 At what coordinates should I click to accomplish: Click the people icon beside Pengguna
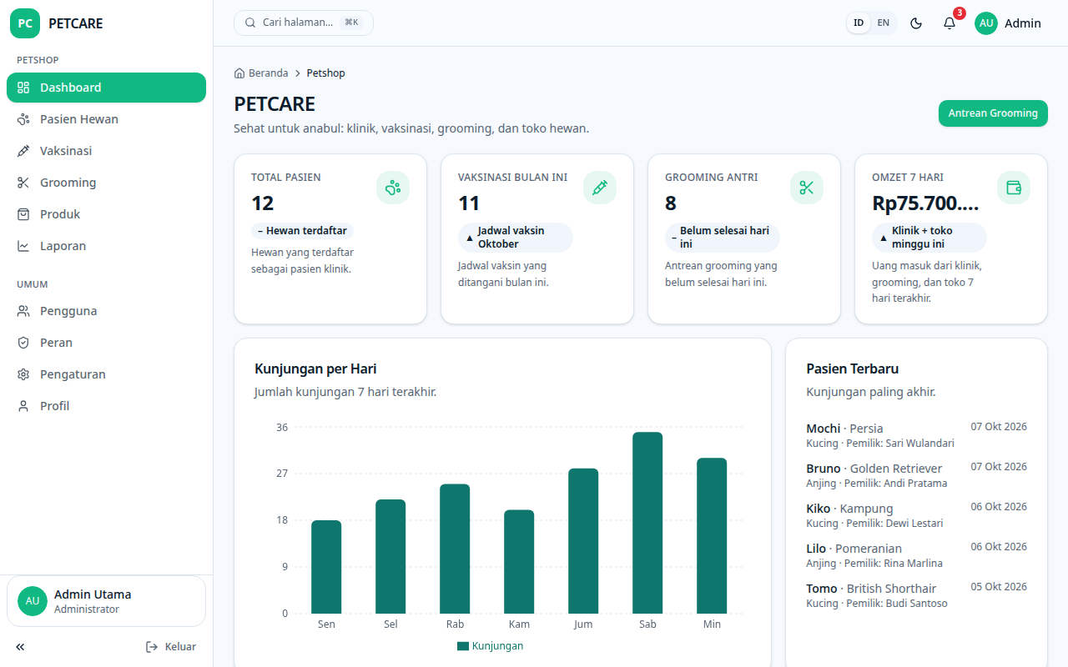pos(23,311)
